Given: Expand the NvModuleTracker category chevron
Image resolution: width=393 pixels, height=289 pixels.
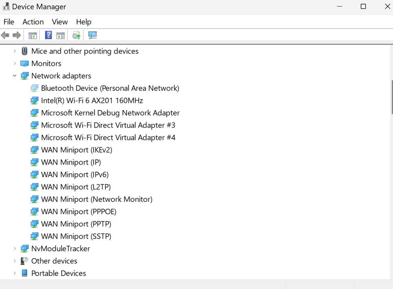Looking at the screenshot, I should pos(14,249).
